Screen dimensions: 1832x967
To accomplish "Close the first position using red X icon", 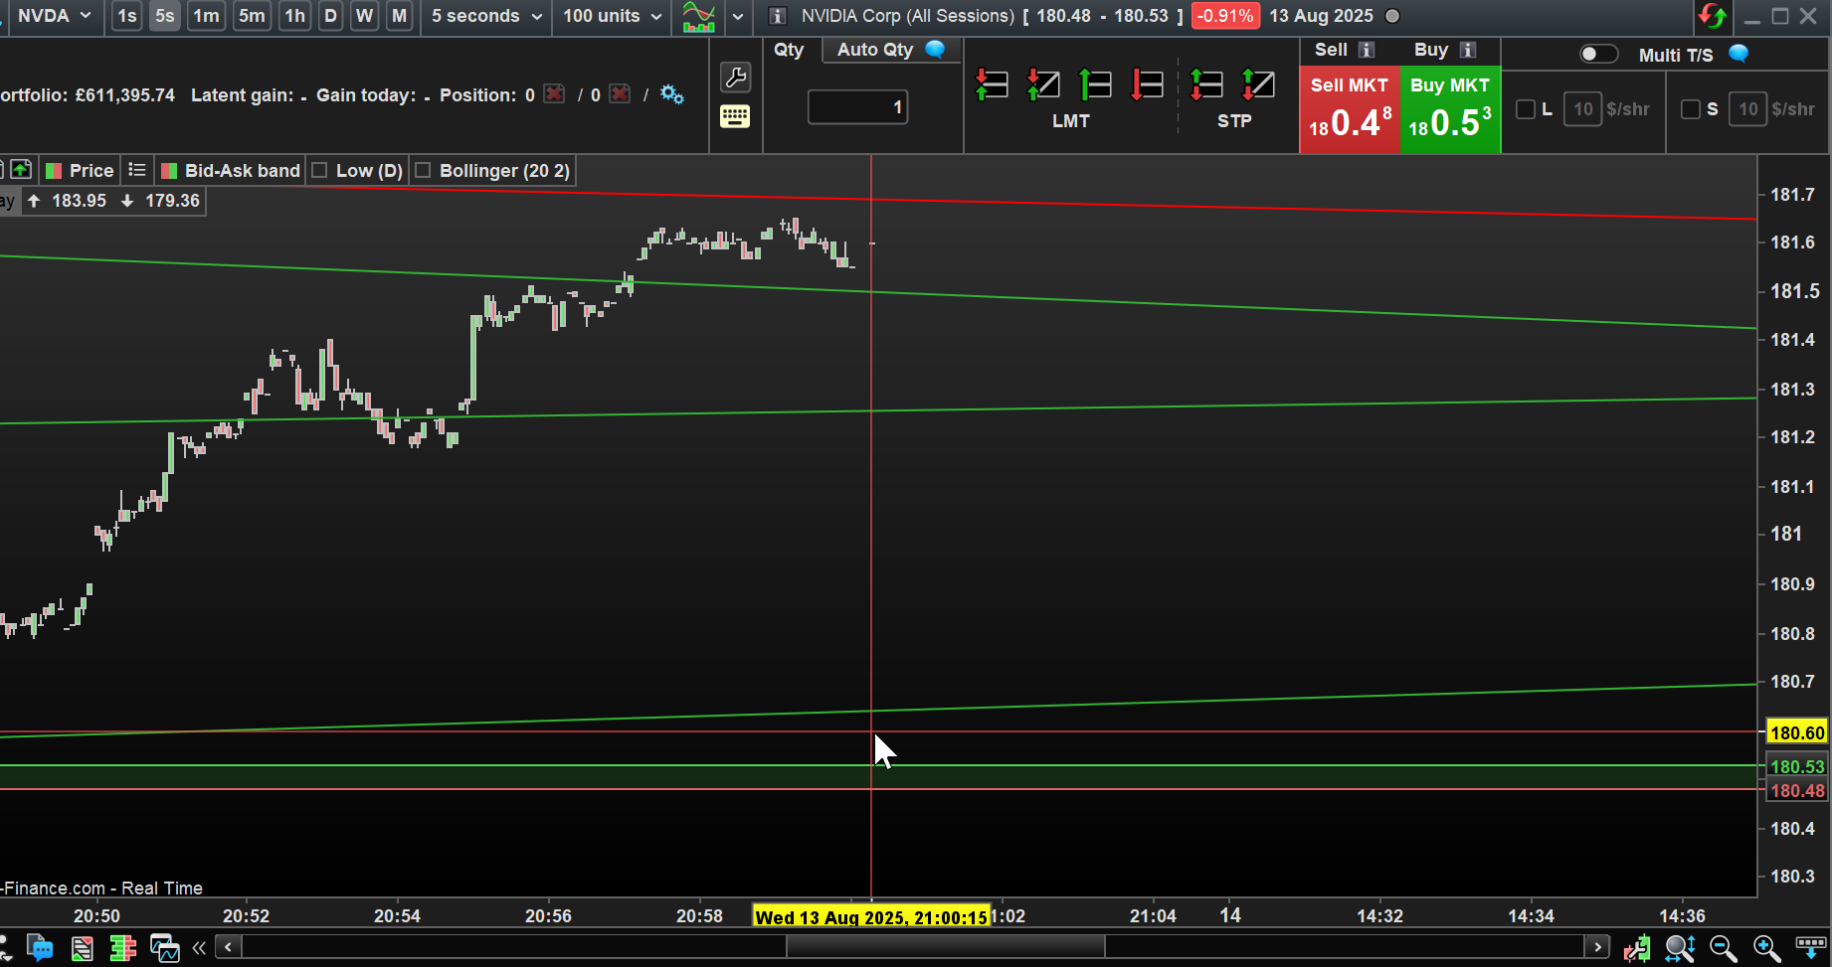I will 555,94.
